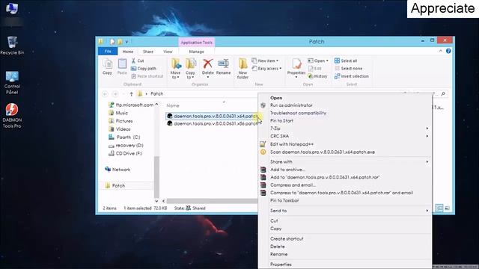Open Explorer help question mark icon

448,51
